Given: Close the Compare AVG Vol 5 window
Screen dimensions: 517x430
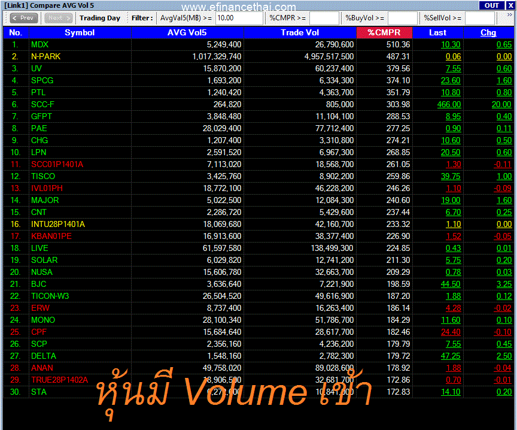Looking at the screenshot, I should click(x=510, y=5).
